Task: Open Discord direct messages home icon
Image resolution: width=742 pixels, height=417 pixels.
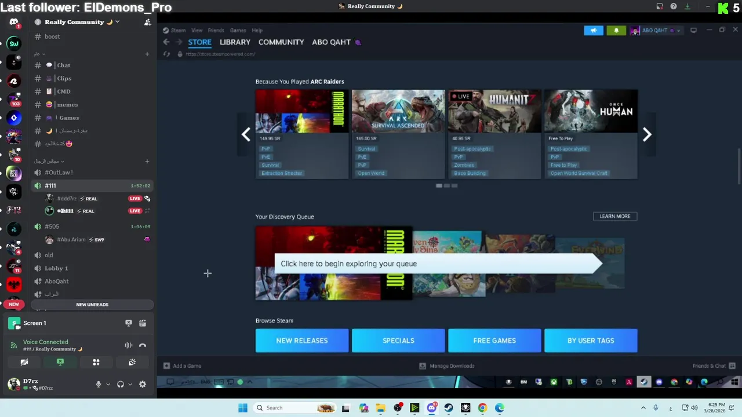Action: point(14,22)
